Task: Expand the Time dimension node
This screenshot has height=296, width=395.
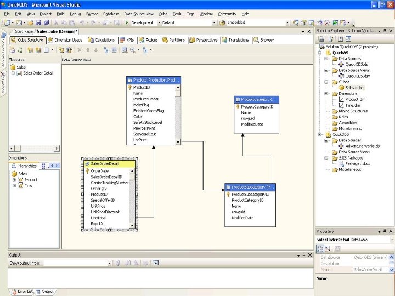Action: 13,186
